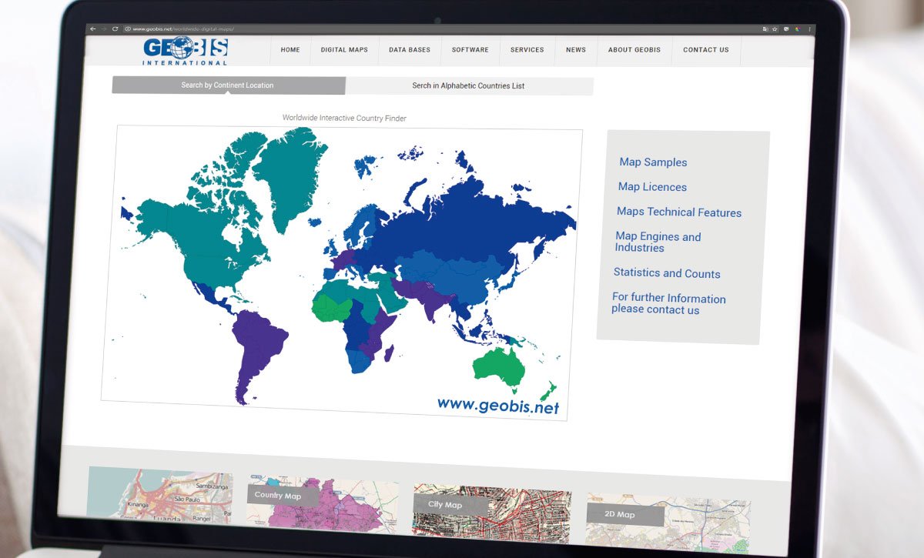The height and width of the screenshot is (558, 924).
Task: Click the colorful round extension icon
Action: point(798,29)
